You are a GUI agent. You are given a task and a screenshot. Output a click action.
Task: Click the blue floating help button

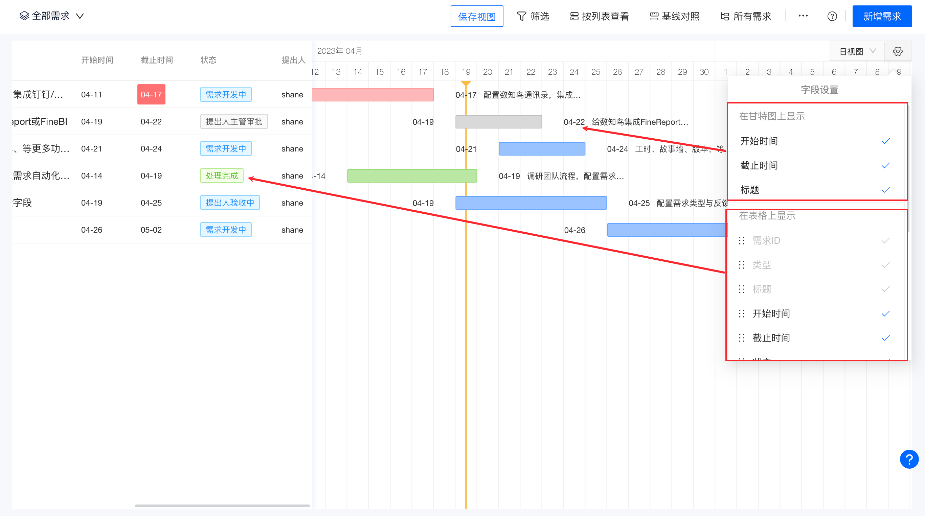[909, 459]
